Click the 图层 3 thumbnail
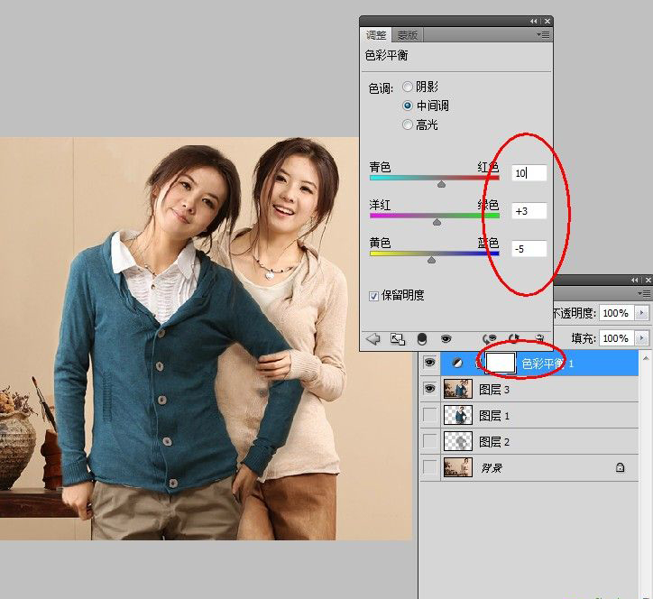The width and height of the screenshot is (653, 599). pos(458,389)
